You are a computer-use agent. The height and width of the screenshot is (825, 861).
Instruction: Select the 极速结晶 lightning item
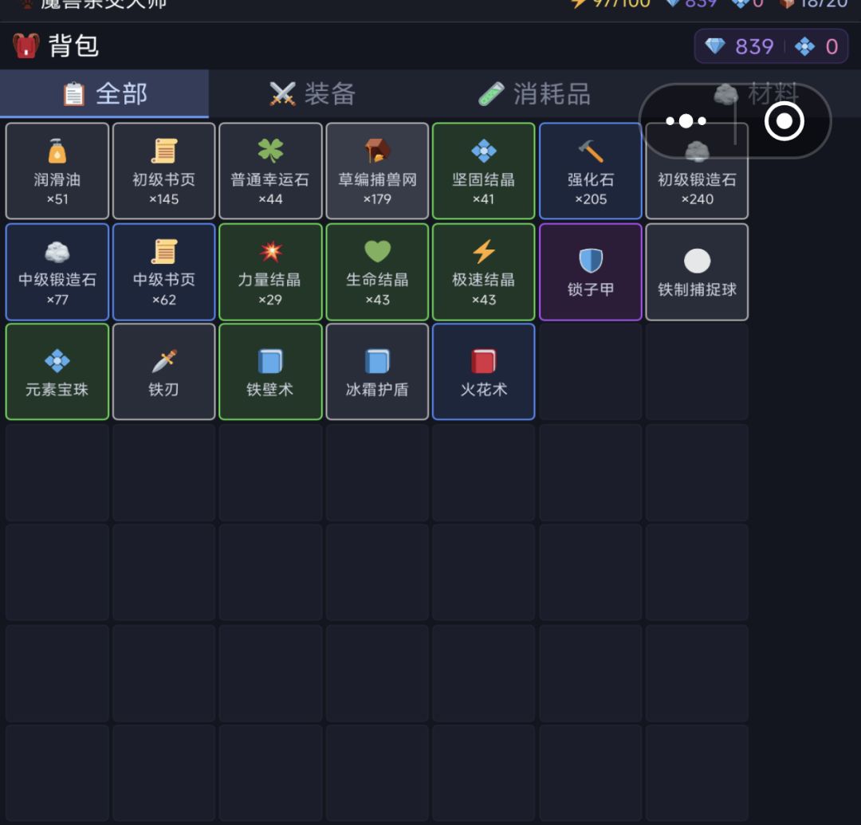[x=484, y=272]
